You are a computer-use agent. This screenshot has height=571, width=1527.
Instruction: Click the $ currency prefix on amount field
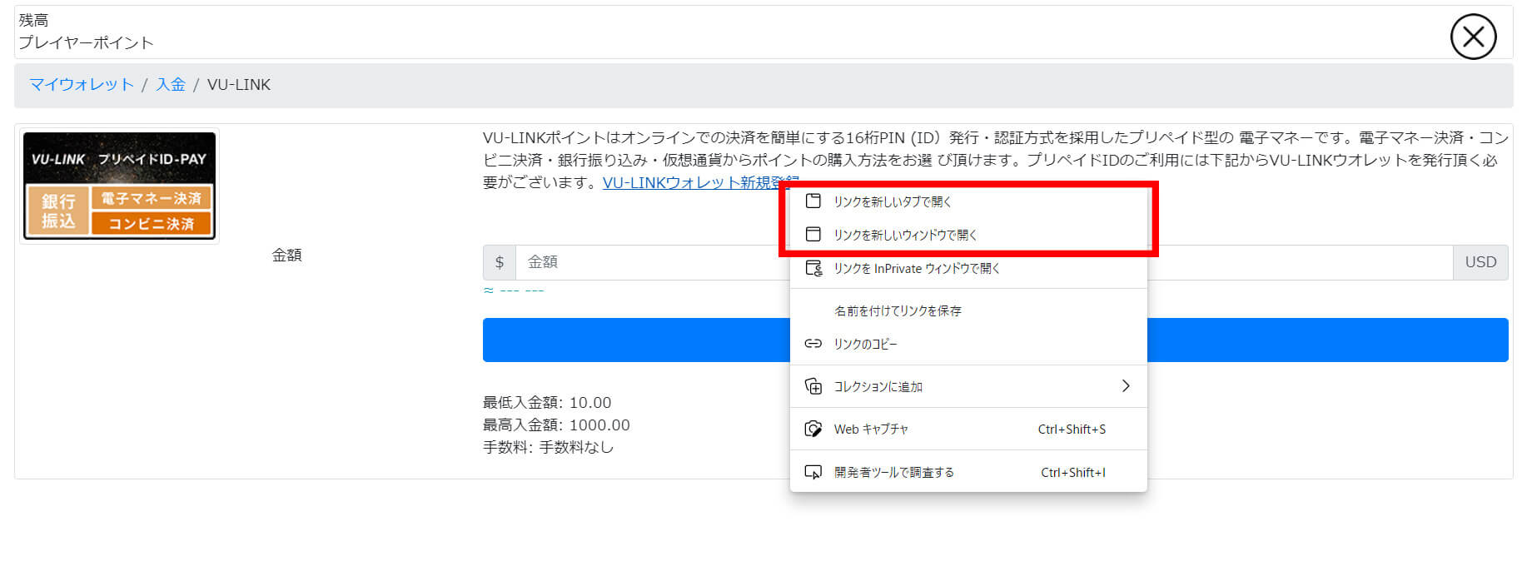tap(500, 262)
